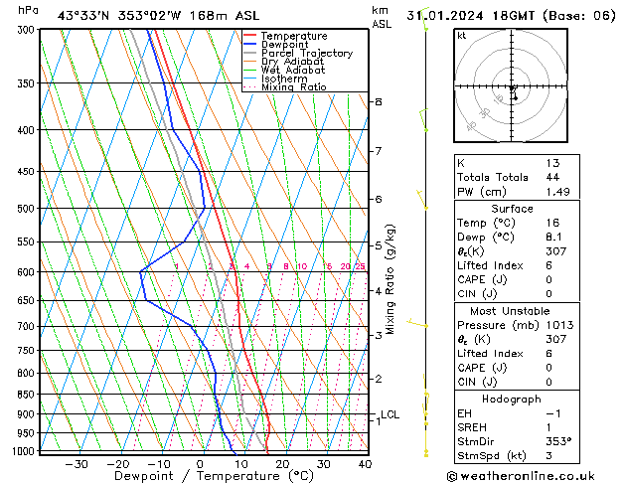
Task: Click the 'Surface' section heading
Action: point(512,209)
